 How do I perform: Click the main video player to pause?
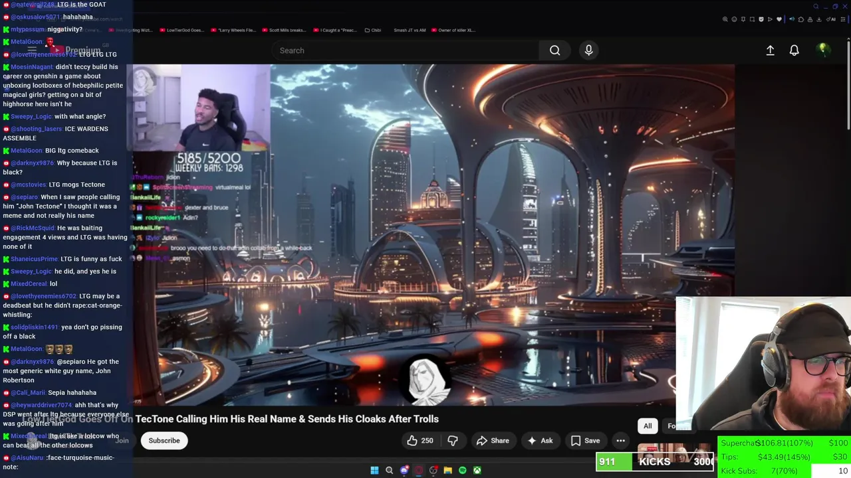432,234
